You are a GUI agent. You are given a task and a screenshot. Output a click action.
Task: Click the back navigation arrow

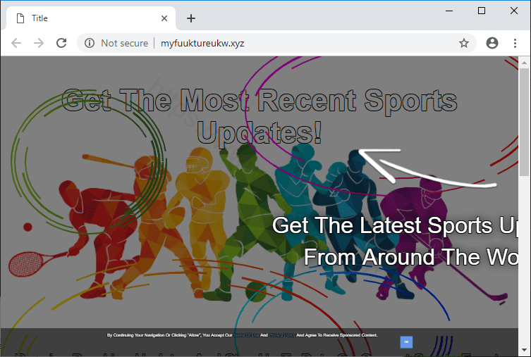(16, 43)
